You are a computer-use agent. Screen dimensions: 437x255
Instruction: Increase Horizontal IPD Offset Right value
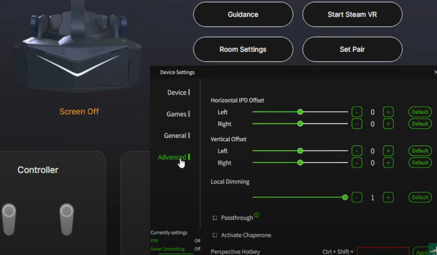pyautogui.click(x=388, y=124)
